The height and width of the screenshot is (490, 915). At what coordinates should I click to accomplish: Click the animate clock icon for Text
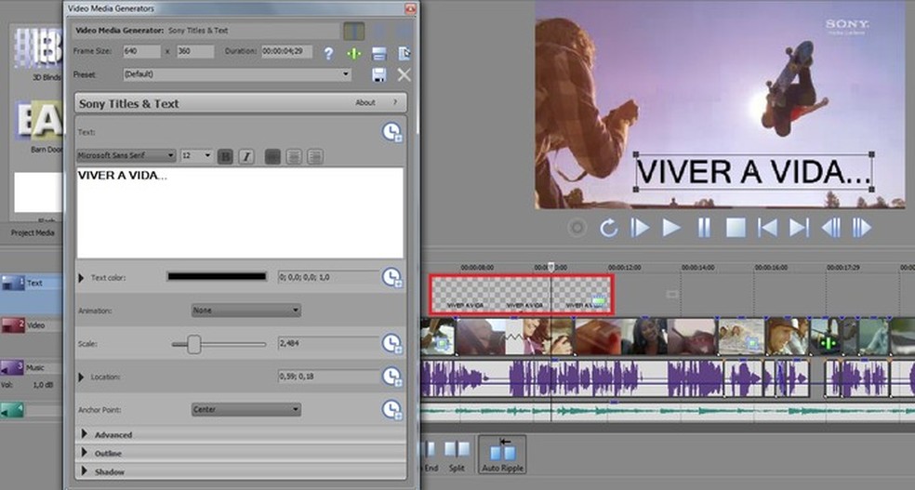click(x=391, y=132)
